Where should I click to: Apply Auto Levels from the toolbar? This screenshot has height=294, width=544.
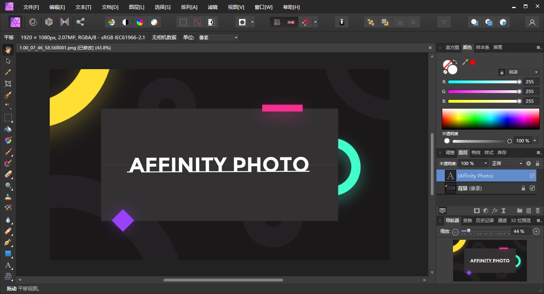[111, 22]
